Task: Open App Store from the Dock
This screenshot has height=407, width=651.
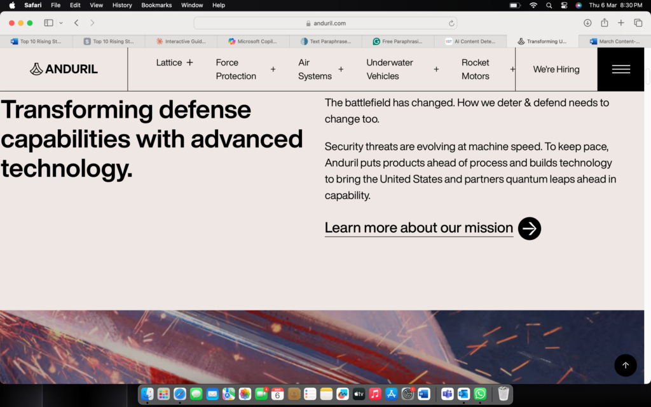Action: 392,393
